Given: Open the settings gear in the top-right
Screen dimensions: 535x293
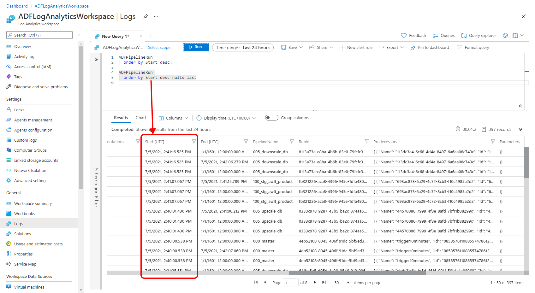Looking at the screenshot, I should pos(506,35).
